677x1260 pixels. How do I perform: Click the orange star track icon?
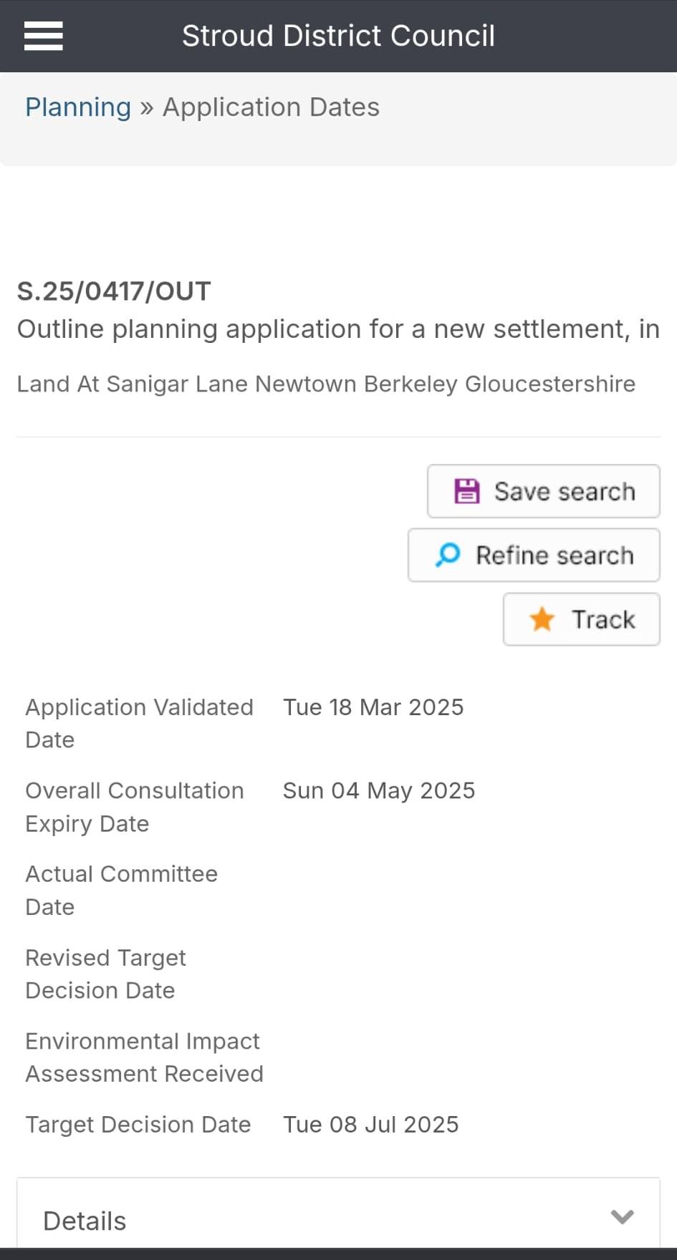(x=542, y=619)
